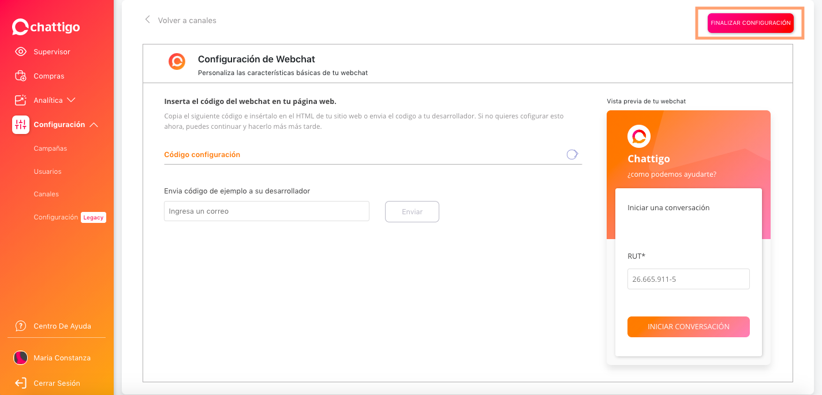Click the Cerrar Sesión logout icon
This screenshot has height=395, width=822.
[x=21, y=383]
